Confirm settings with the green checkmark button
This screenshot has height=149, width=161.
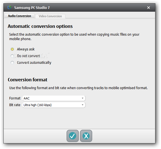(x=73, y=136)
